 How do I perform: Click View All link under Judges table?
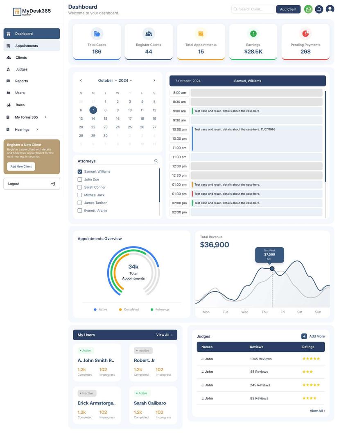317,411
